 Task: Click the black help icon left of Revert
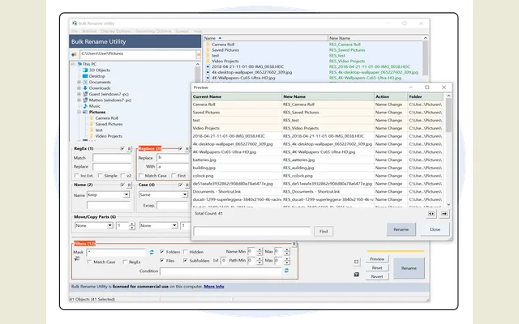coord(356,275)
